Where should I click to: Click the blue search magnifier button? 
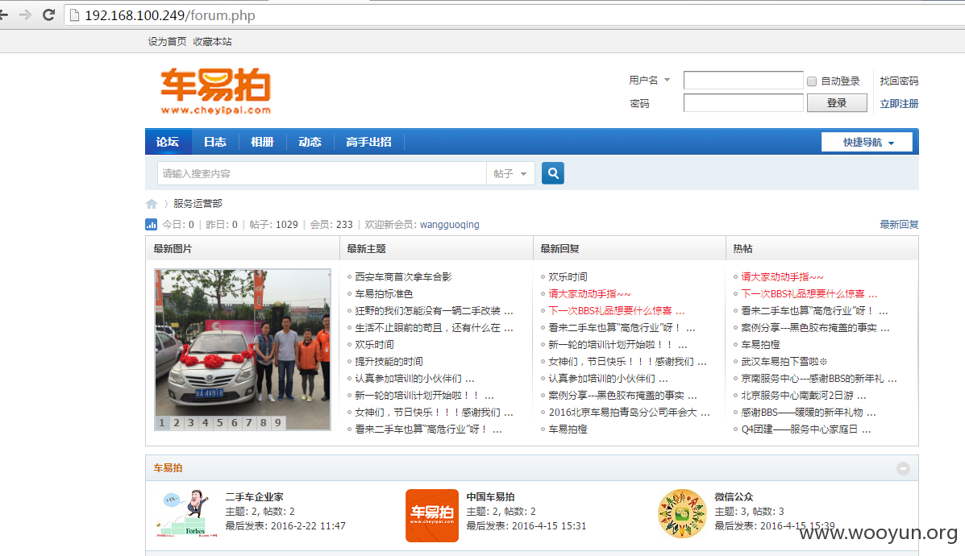553,173
